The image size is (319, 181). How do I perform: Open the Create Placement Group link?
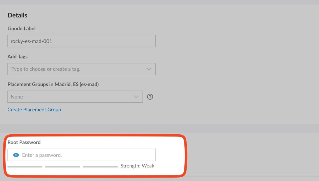point(34,109)
